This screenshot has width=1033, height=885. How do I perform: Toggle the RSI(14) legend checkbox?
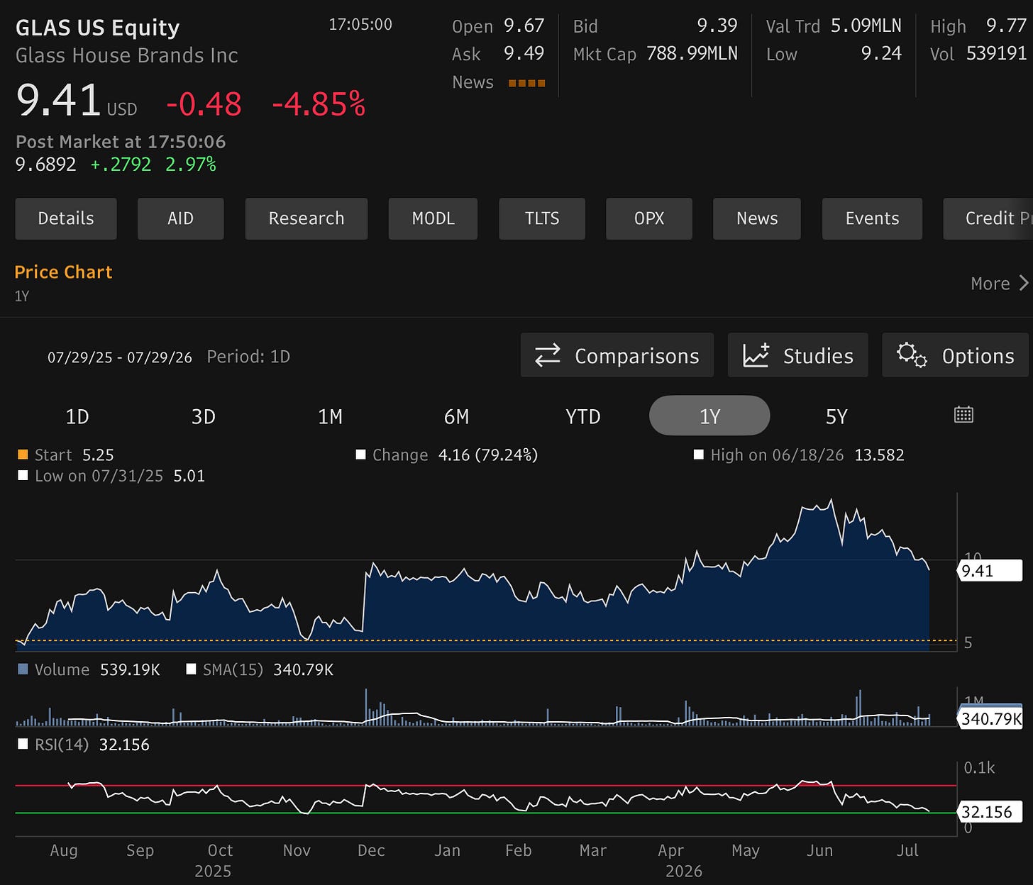(23, 744)
